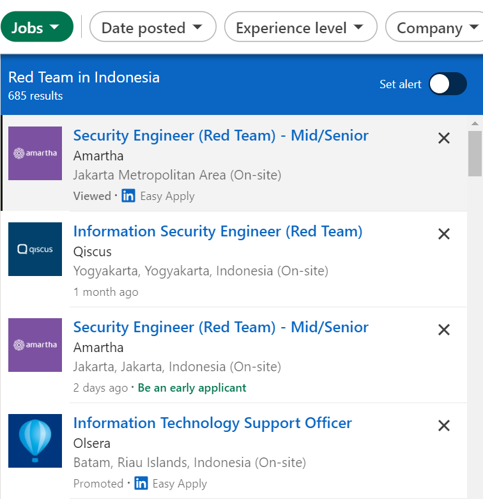
Task: Click the LinkedIn Easy Apply icon on the viewed Amartha job
Action: tap(128, 196)
